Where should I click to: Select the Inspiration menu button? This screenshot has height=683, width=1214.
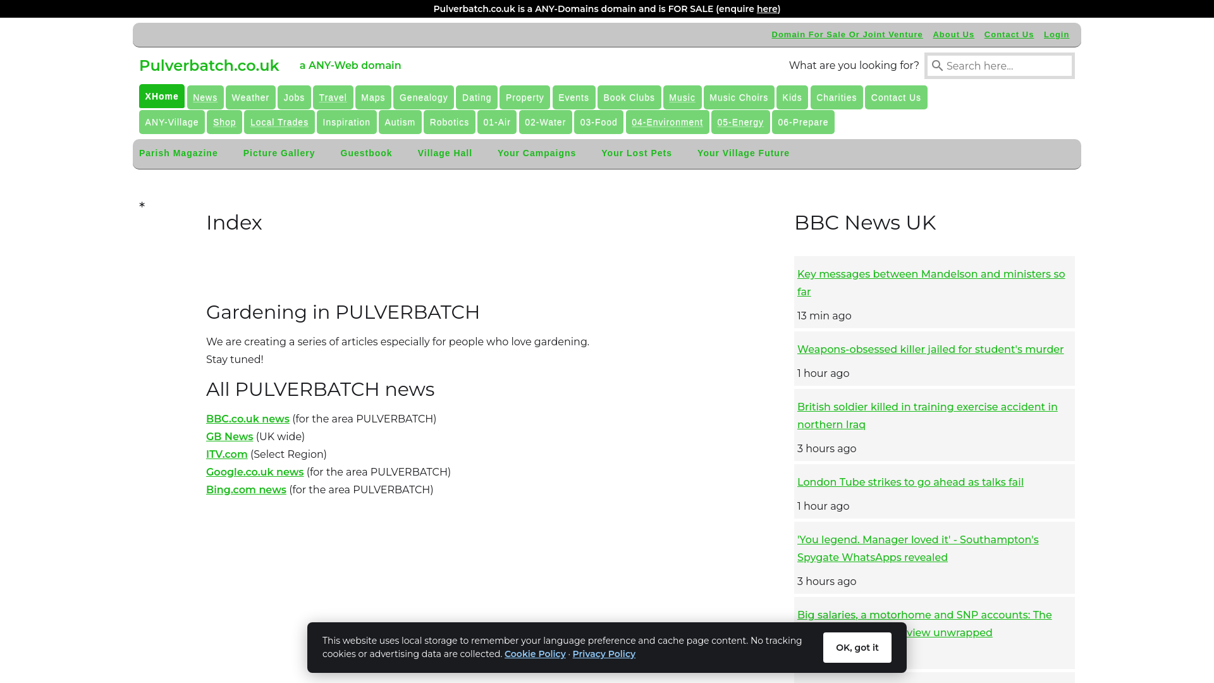346,122
